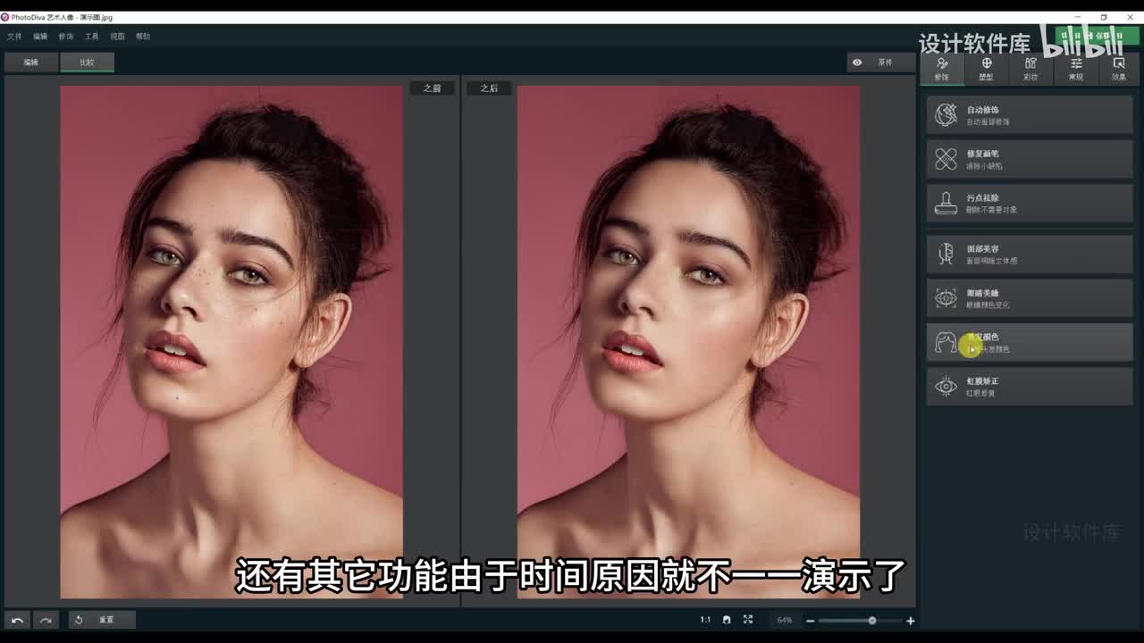Screen dimensions: 1144x643
Task: Open the 红眼矫正 red-eye correction tool
Action: (x=1029, y=387)
